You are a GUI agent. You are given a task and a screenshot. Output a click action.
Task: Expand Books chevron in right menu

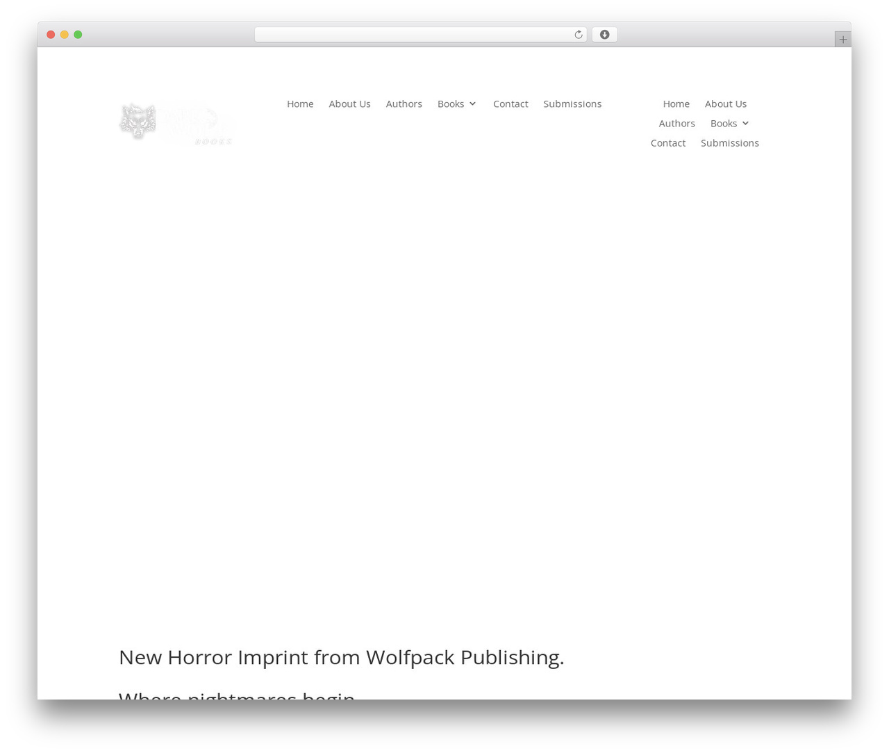coord(745,123)
